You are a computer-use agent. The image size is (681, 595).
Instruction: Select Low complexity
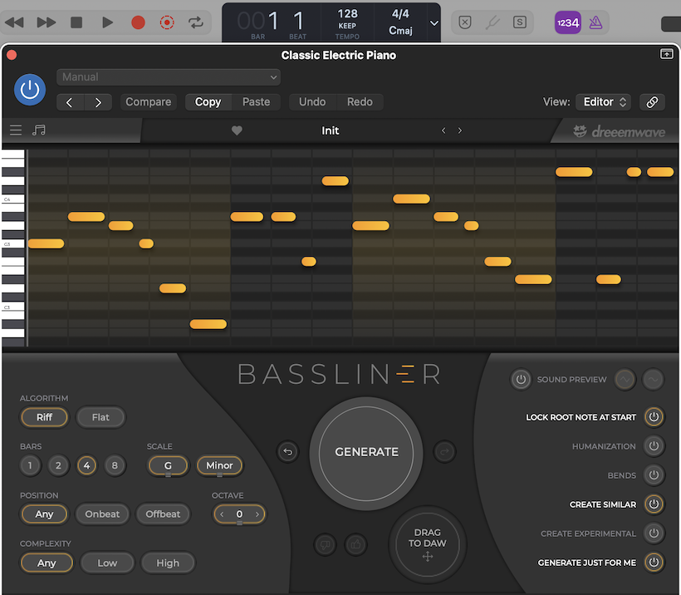[x=107, y=563]
